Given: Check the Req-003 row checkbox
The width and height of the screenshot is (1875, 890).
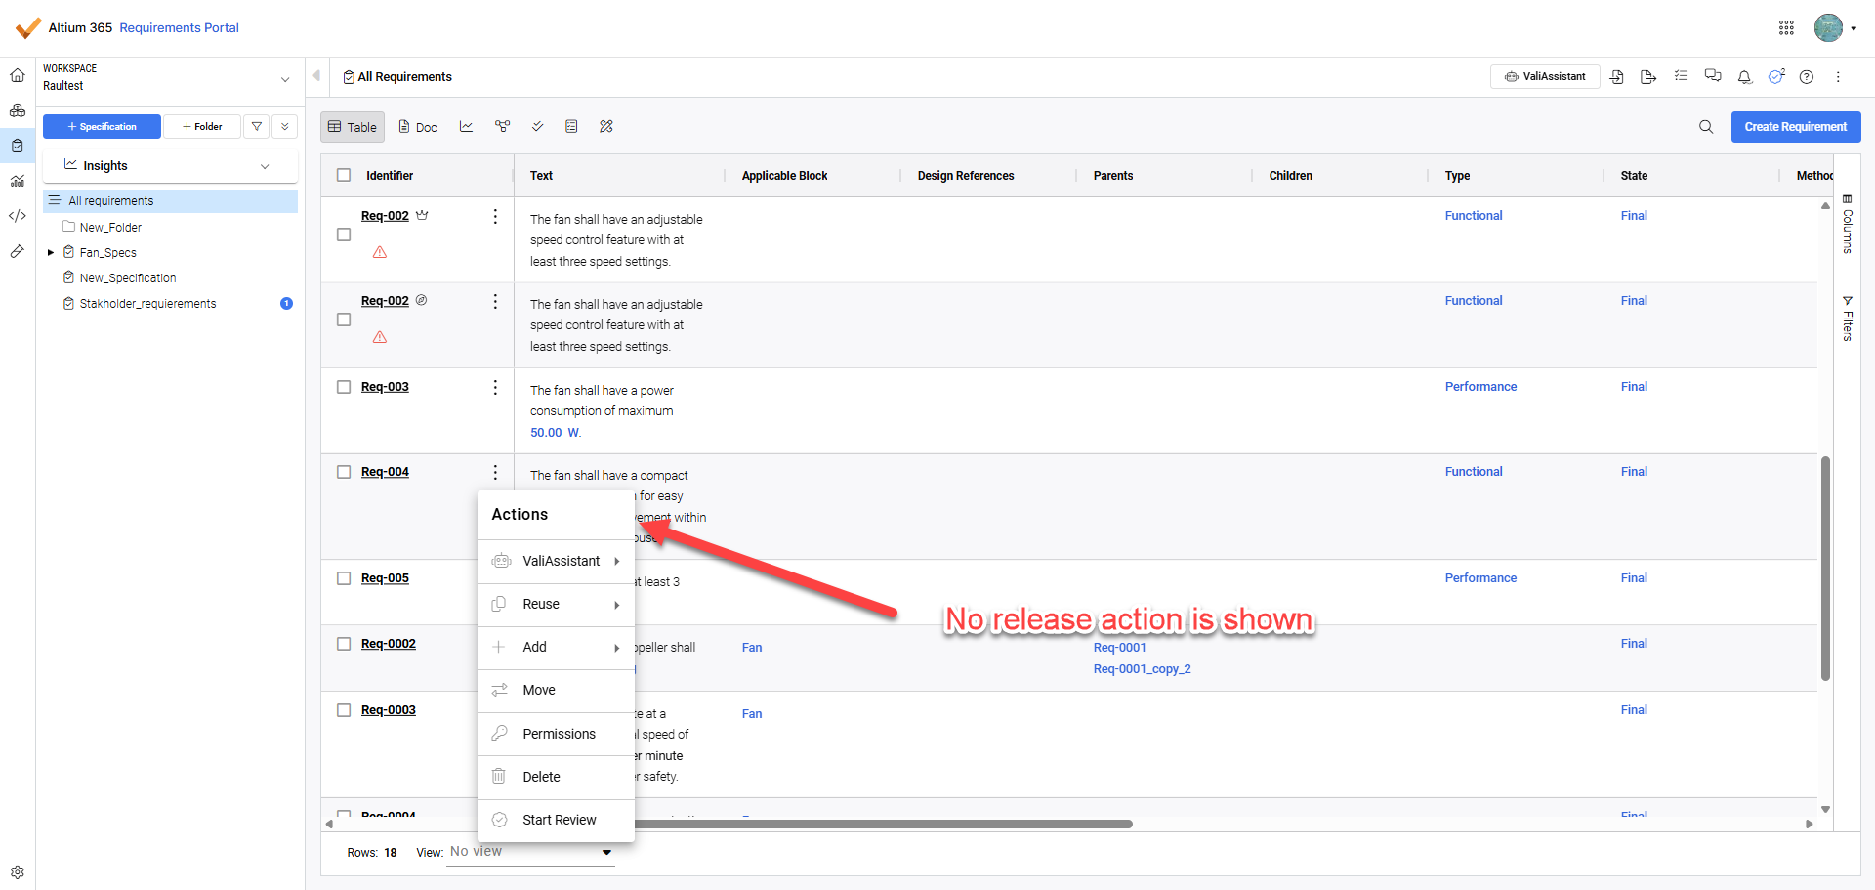Looking at the screenshot, I should (x=344, y=387).
